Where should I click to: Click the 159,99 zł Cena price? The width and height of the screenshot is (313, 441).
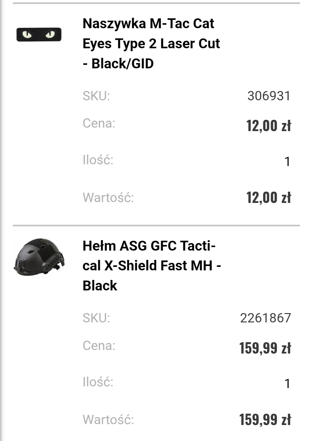click(265, 348)
